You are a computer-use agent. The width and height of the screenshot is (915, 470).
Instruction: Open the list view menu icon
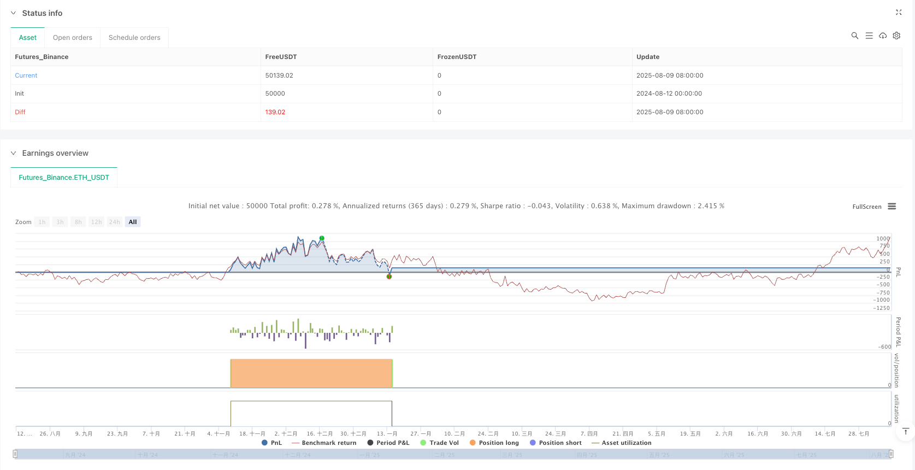tap(869, 36)
